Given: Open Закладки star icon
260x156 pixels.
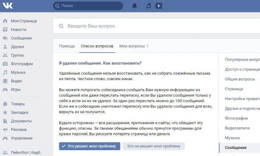Looking at the screenshot, I should coord(5,112).
